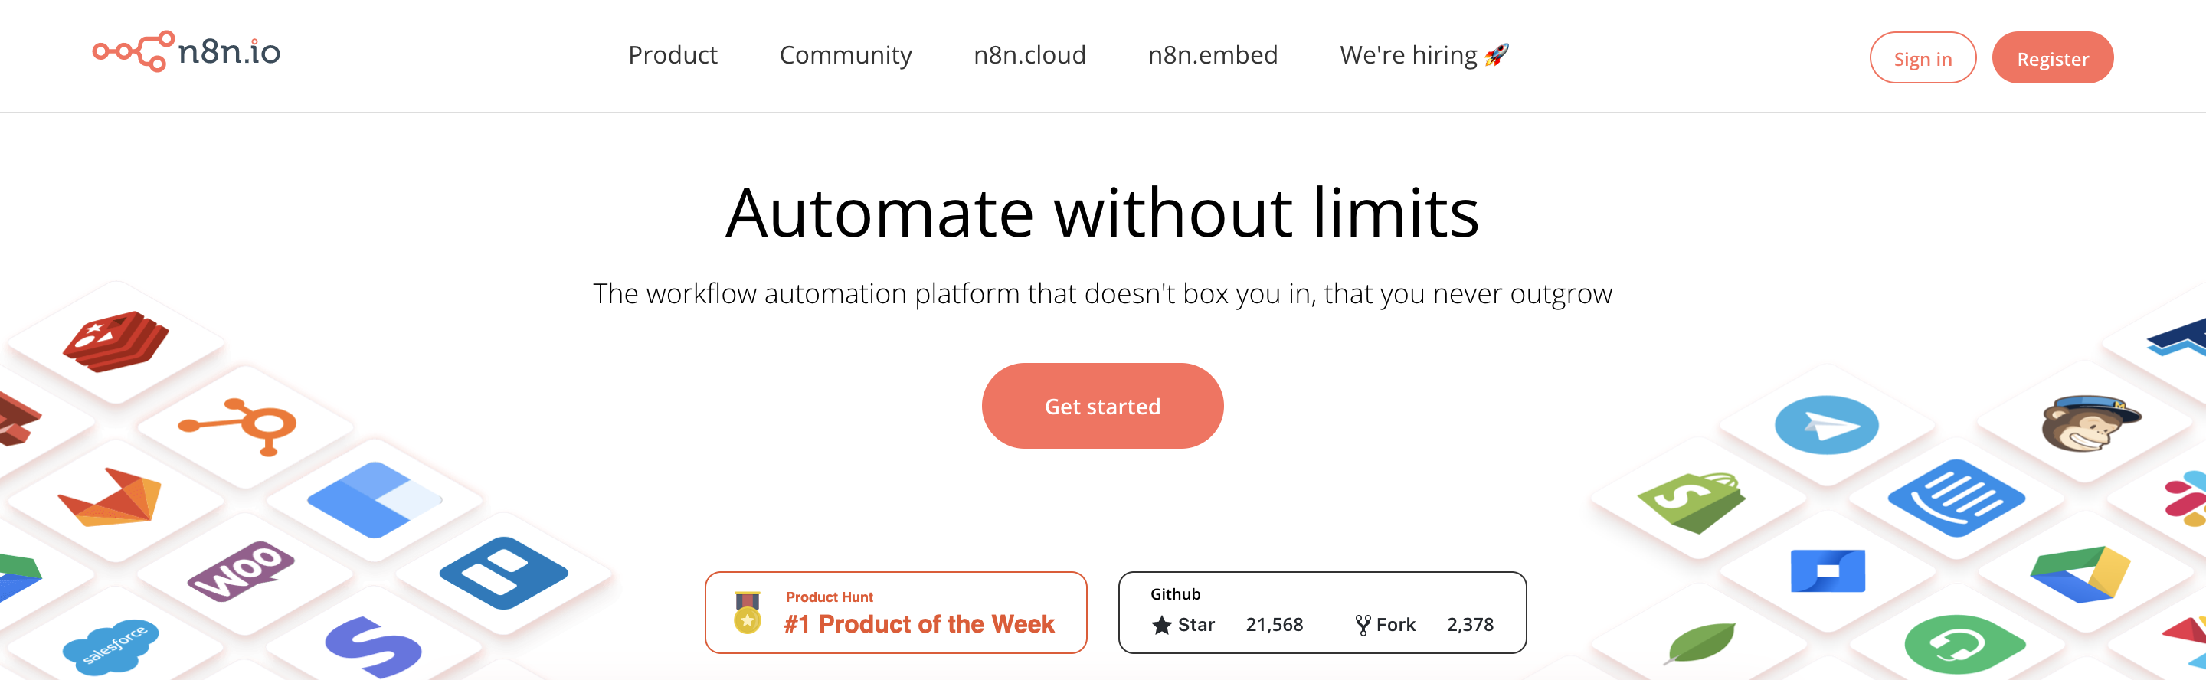This screenshot has width=2206, height=680.
Task: Click the HubSpot integration icon
Action: 241,425
